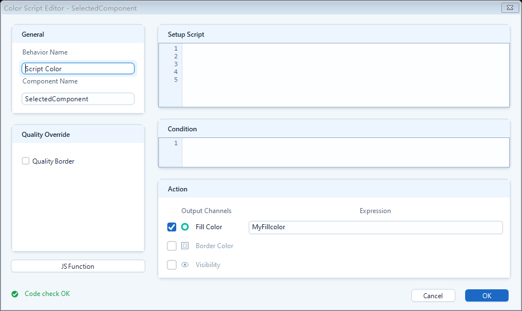This screenshot has width=522, height=311.
Task: Click the Quality Border label
Action: [54, 161]
